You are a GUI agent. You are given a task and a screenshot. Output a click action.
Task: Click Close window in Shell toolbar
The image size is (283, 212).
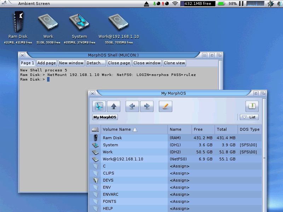(147, 63)
